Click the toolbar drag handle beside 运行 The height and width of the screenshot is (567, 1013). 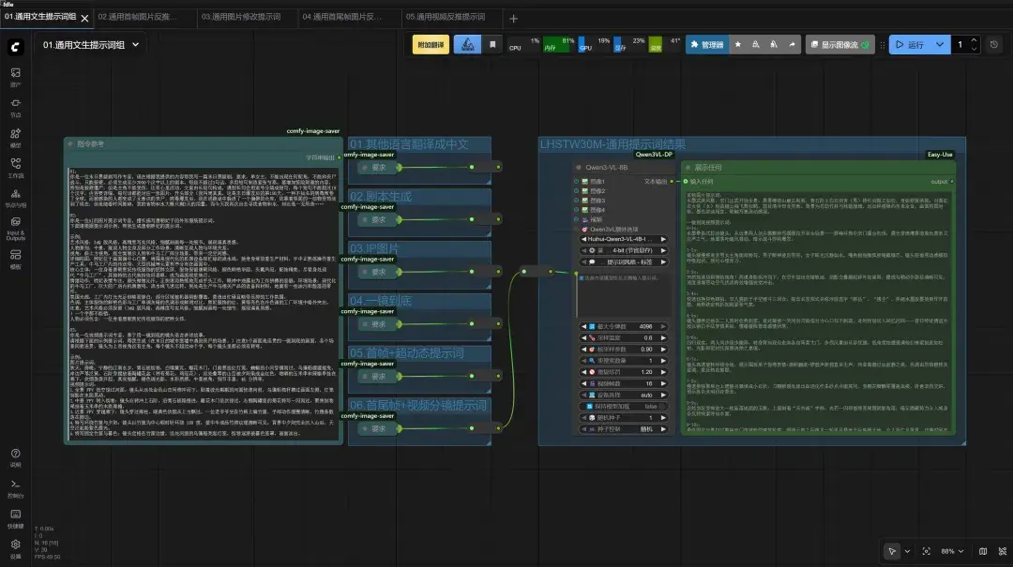coord(883,45)
